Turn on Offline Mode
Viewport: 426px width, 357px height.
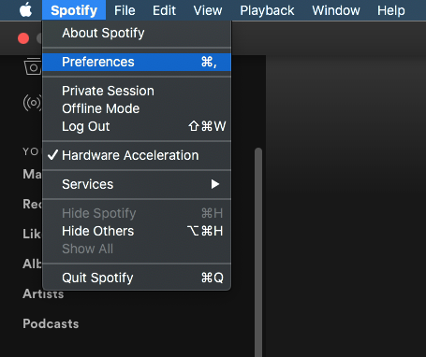click(x=137, y=108)
